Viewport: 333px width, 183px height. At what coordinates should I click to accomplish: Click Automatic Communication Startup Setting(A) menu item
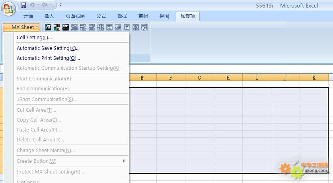click(x=72, y=68)
